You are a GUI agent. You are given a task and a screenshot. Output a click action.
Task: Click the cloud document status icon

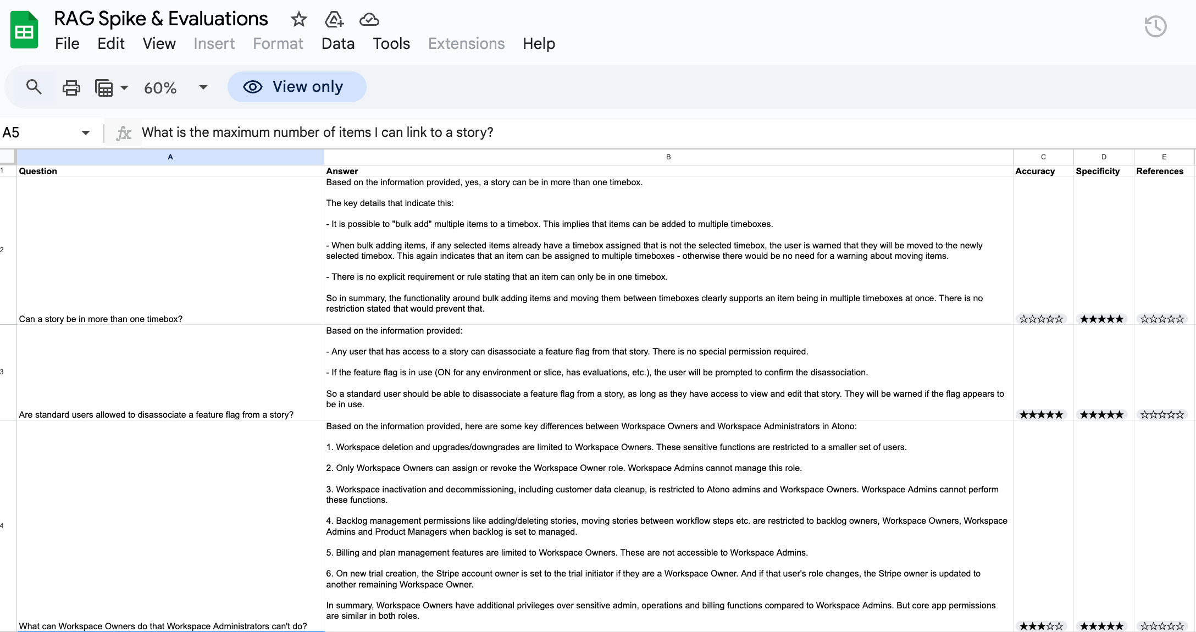click(369, 20)
